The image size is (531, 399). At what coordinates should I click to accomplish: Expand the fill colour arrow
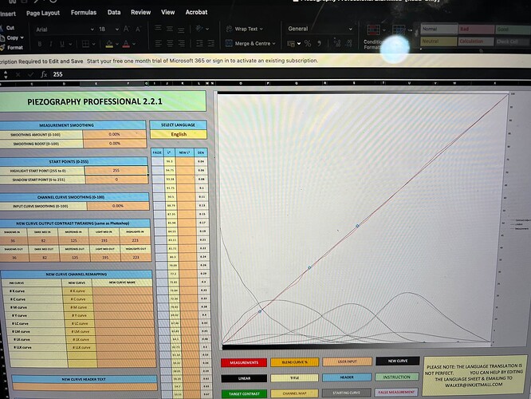point(117,44)
